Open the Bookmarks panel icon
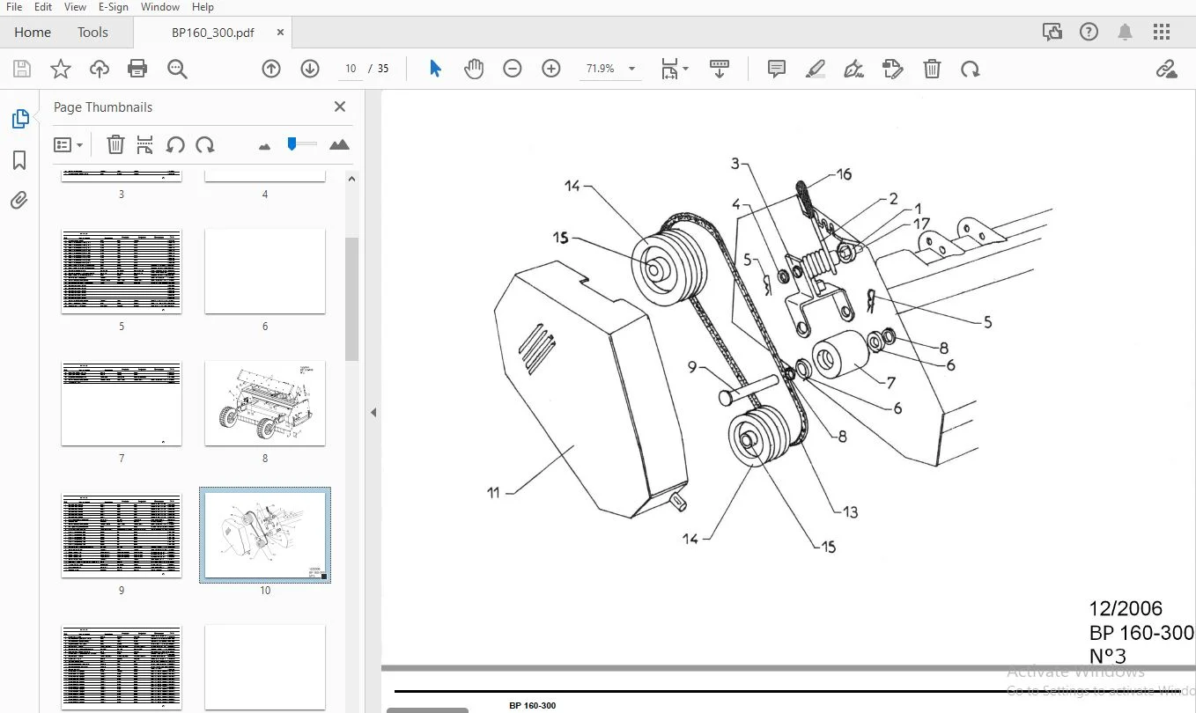The width and height of the screenshot is (1196, 713). pos(19,160)
